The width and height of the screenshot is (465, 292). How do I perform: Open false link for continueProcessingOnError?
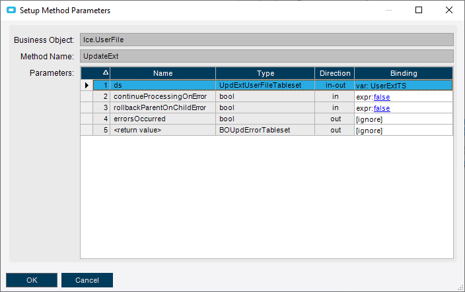click(x=382, y=97)
